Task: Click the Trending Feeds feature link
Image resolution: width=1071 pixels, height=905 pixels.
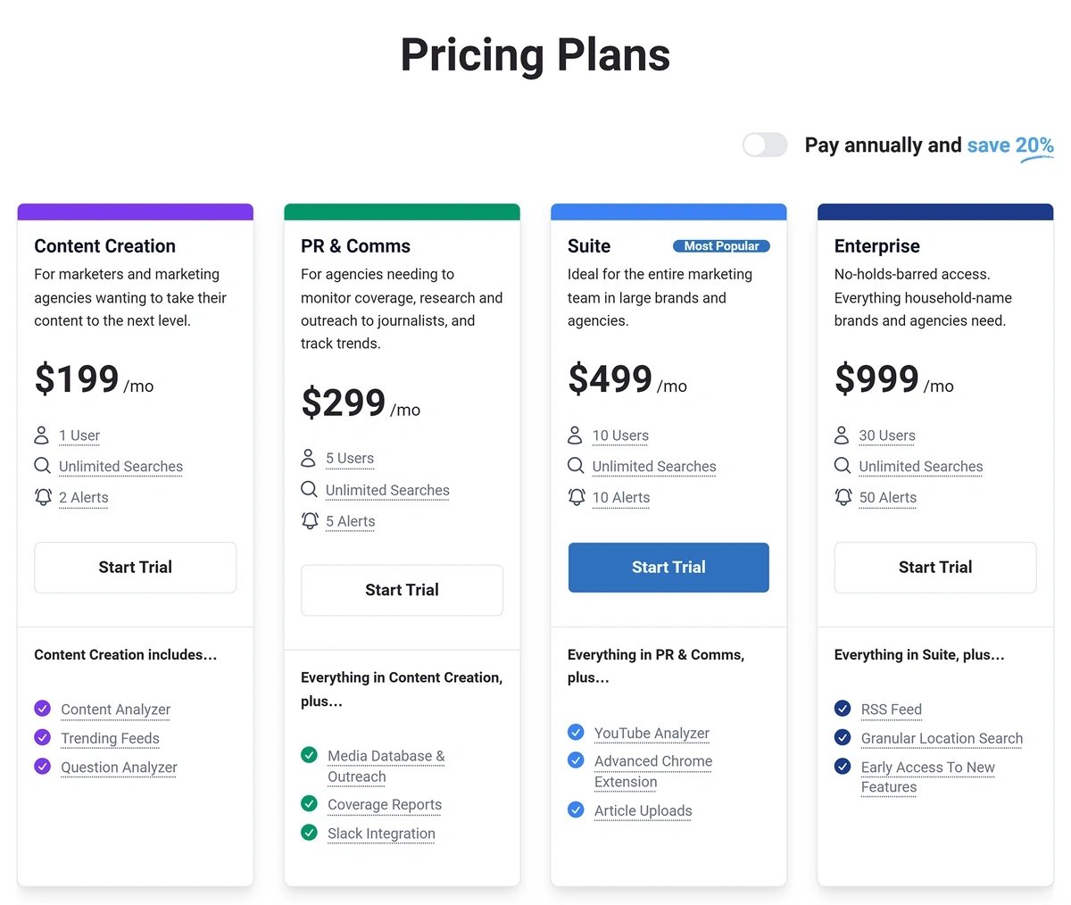Action: click(x=110, y=738)
